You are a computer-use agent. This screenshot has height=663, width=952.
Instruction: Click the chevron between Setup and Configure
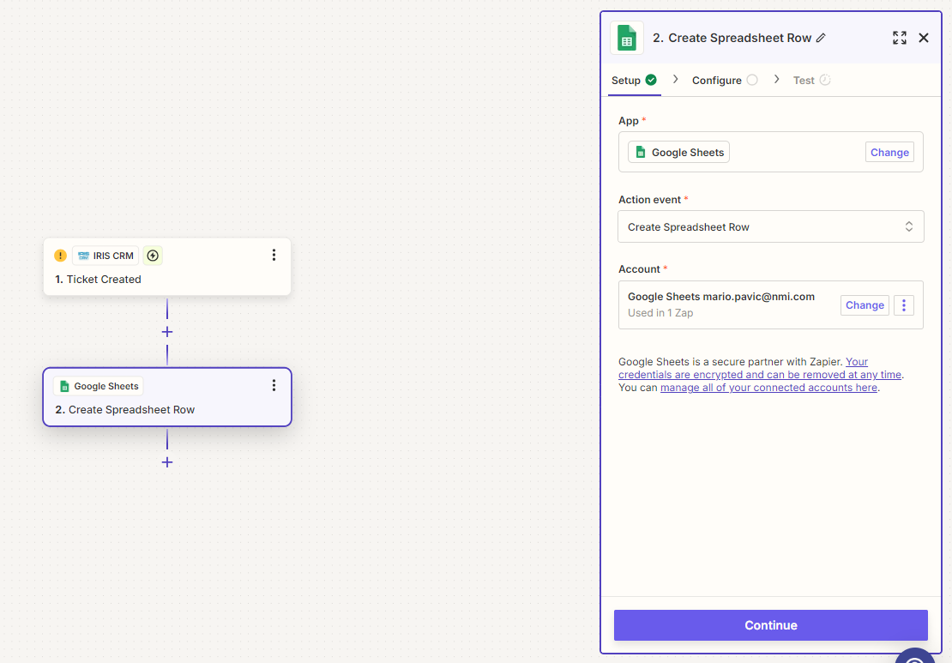point(675,80)
